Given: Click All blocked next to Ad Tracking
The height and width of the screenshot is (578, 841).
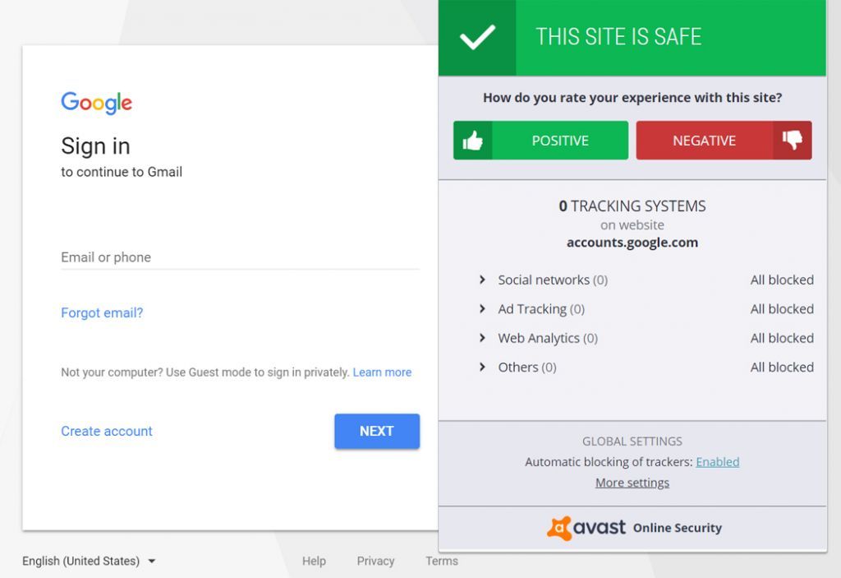Looking at the screenshot, I should click(x=782, y=309).
